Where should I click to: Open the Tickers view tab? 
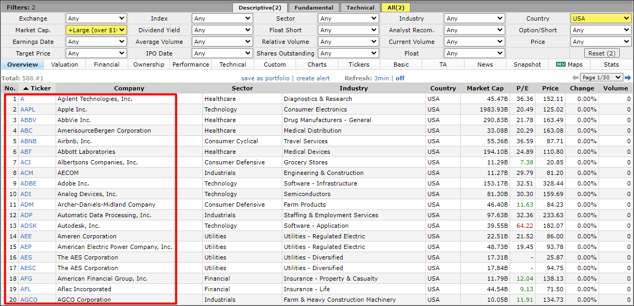click(359, 64)
